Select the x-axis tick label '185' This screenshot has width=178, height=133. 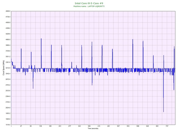tap(50, 126)
